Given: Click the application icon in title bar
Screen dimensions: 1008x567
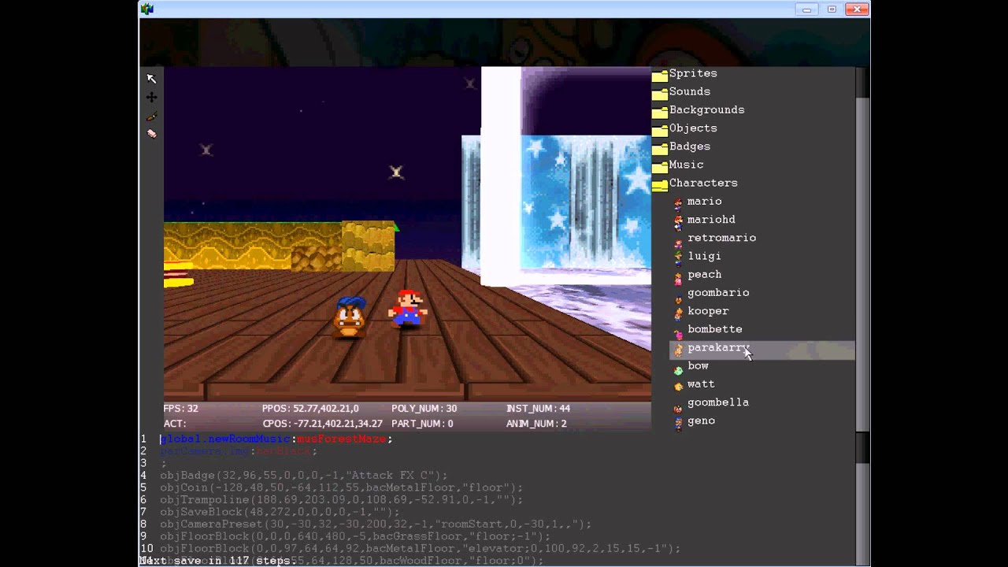Looking at the screenshot, I should (x=147, y=9).
